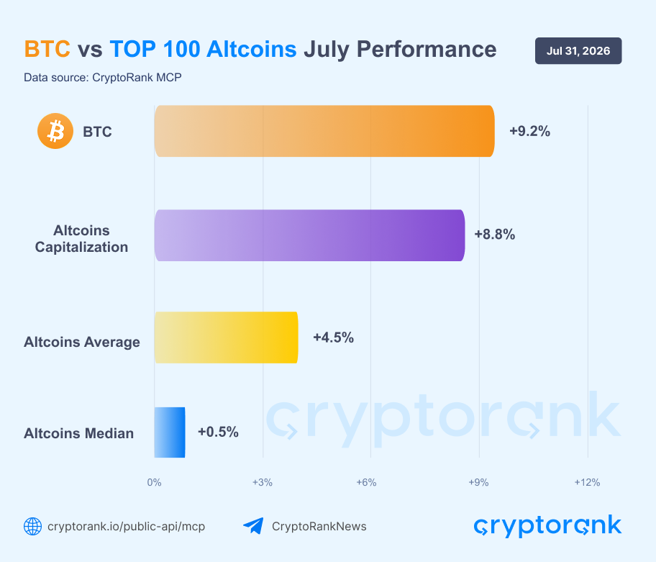The image size is (656, 562).
Task: Click the Jul 31, 2026 date badge
Action: pyautogui.click(x=578, y=50)
